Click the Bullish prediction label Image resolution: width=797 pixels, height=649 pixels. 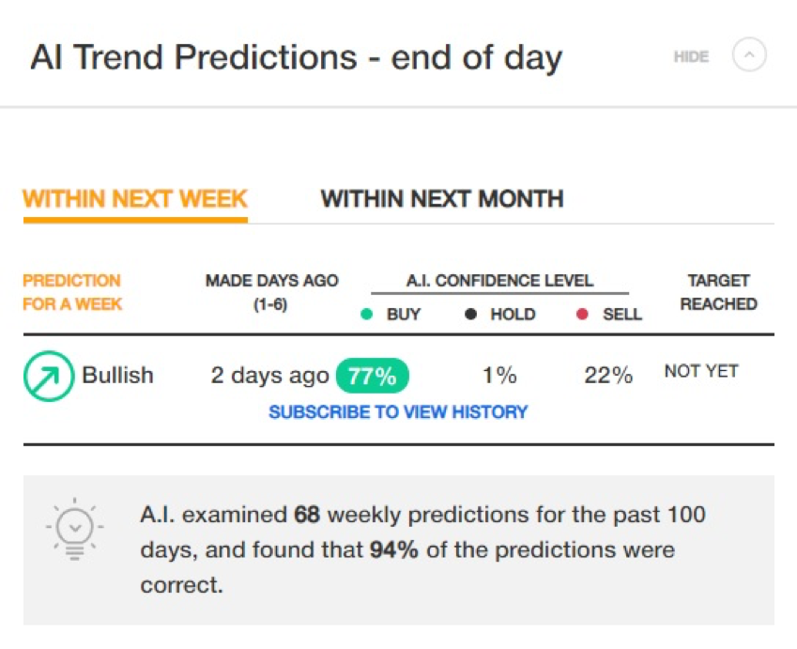coord(117,376)
